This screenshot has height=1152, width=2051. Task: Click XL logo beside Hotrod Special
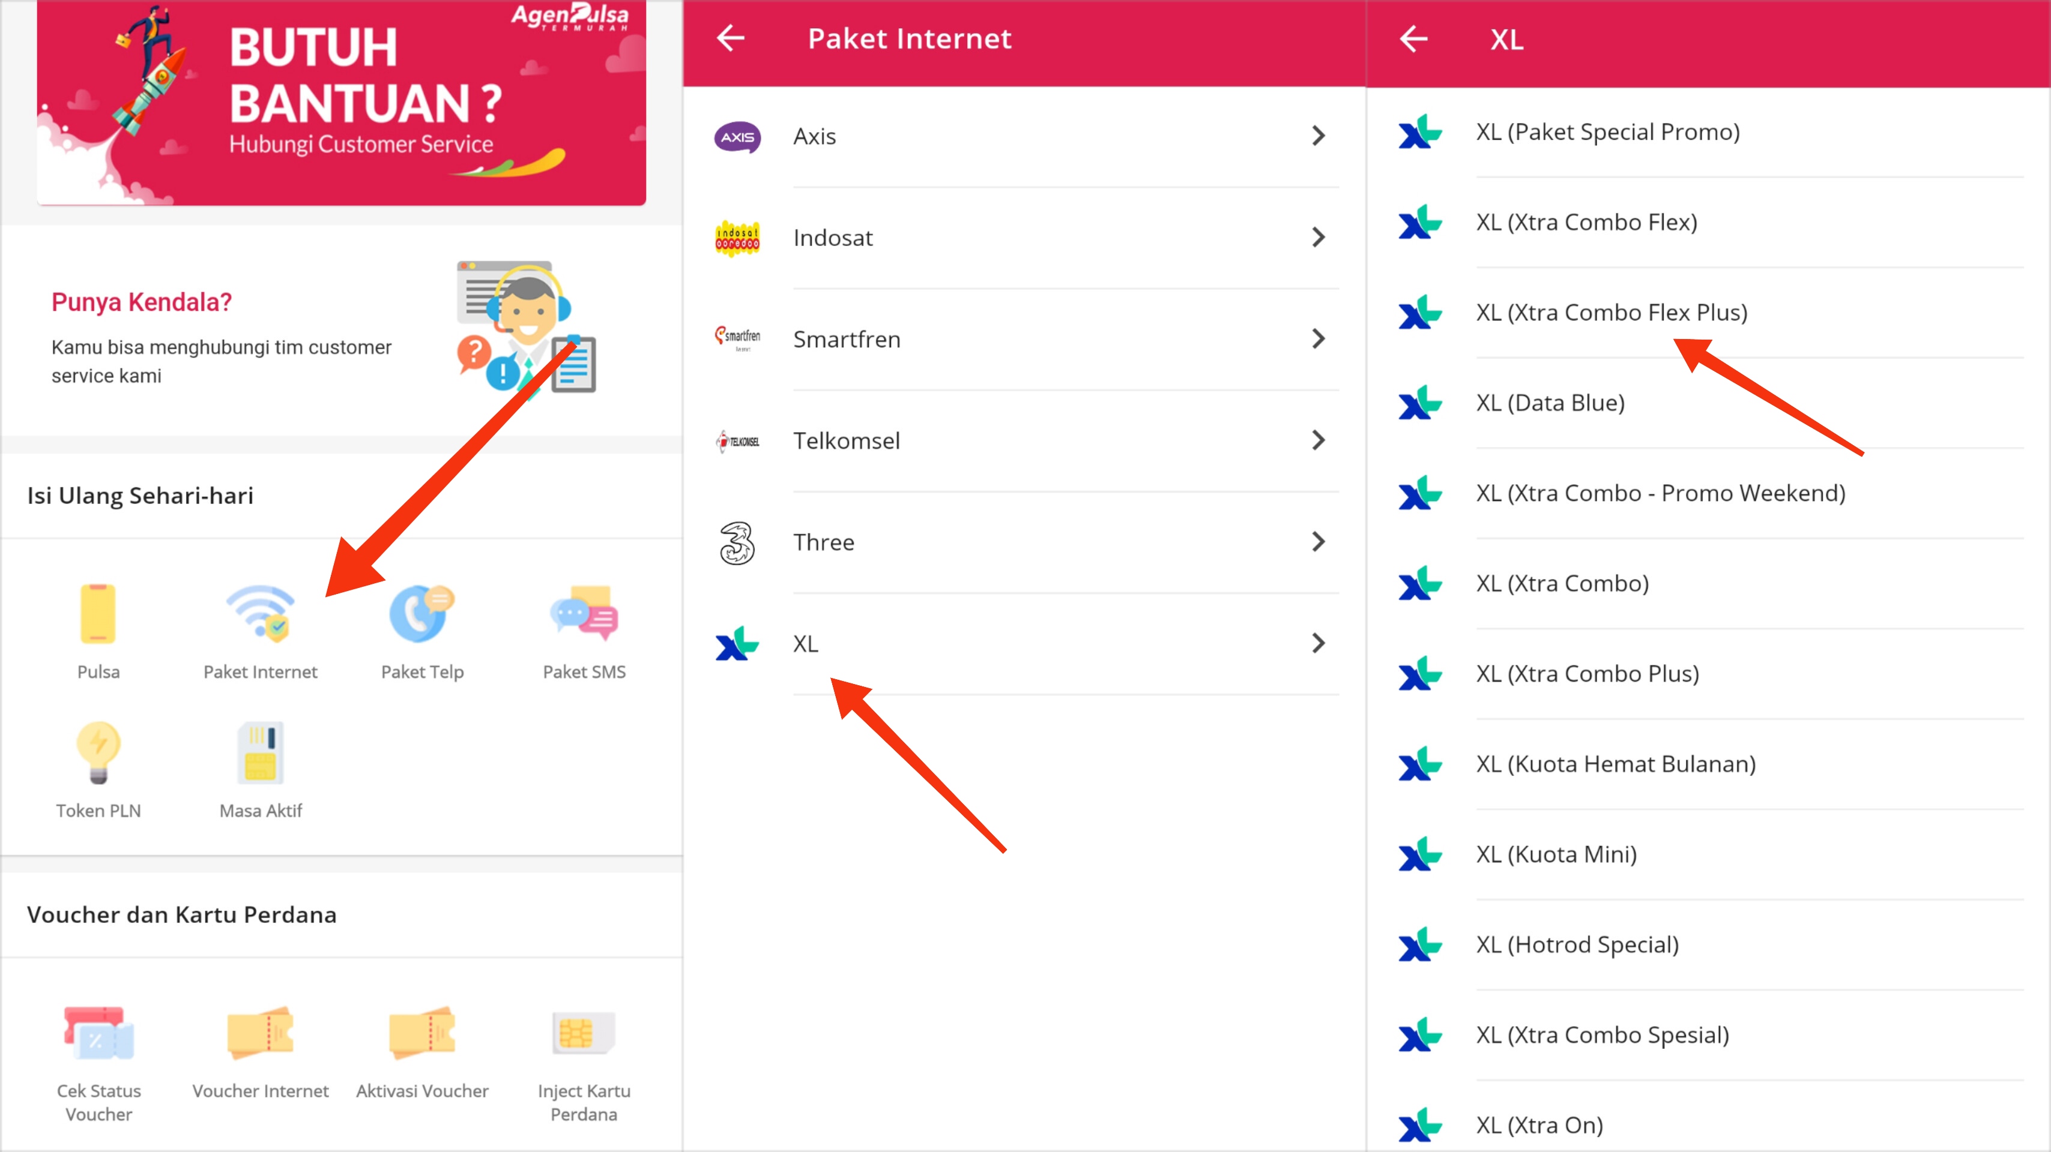(1419, 945)
